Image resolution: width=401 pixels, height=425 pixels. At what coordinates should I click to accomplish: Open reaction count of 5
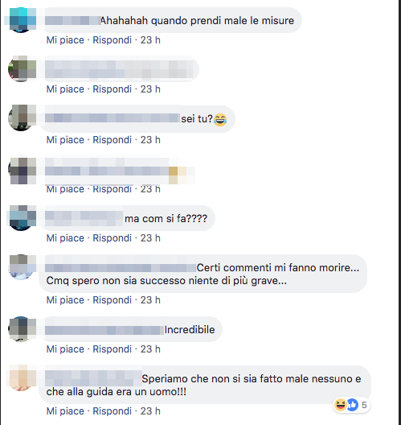pos(364,405)
